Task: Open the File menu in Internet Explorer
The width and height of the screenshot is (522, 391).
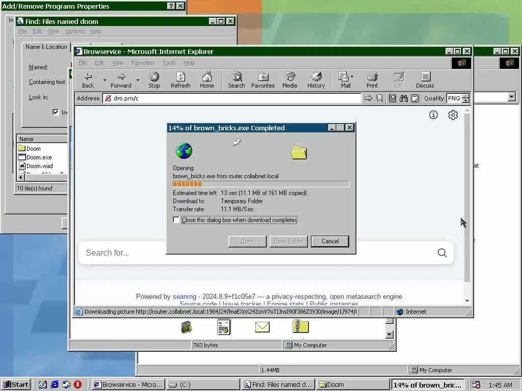Action: pyautogui.click(x=83, y=63)
